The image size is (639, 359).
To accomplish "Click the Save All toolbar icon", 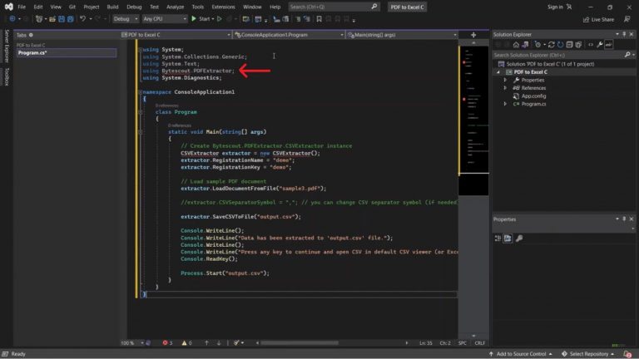I will pos(69,18).
